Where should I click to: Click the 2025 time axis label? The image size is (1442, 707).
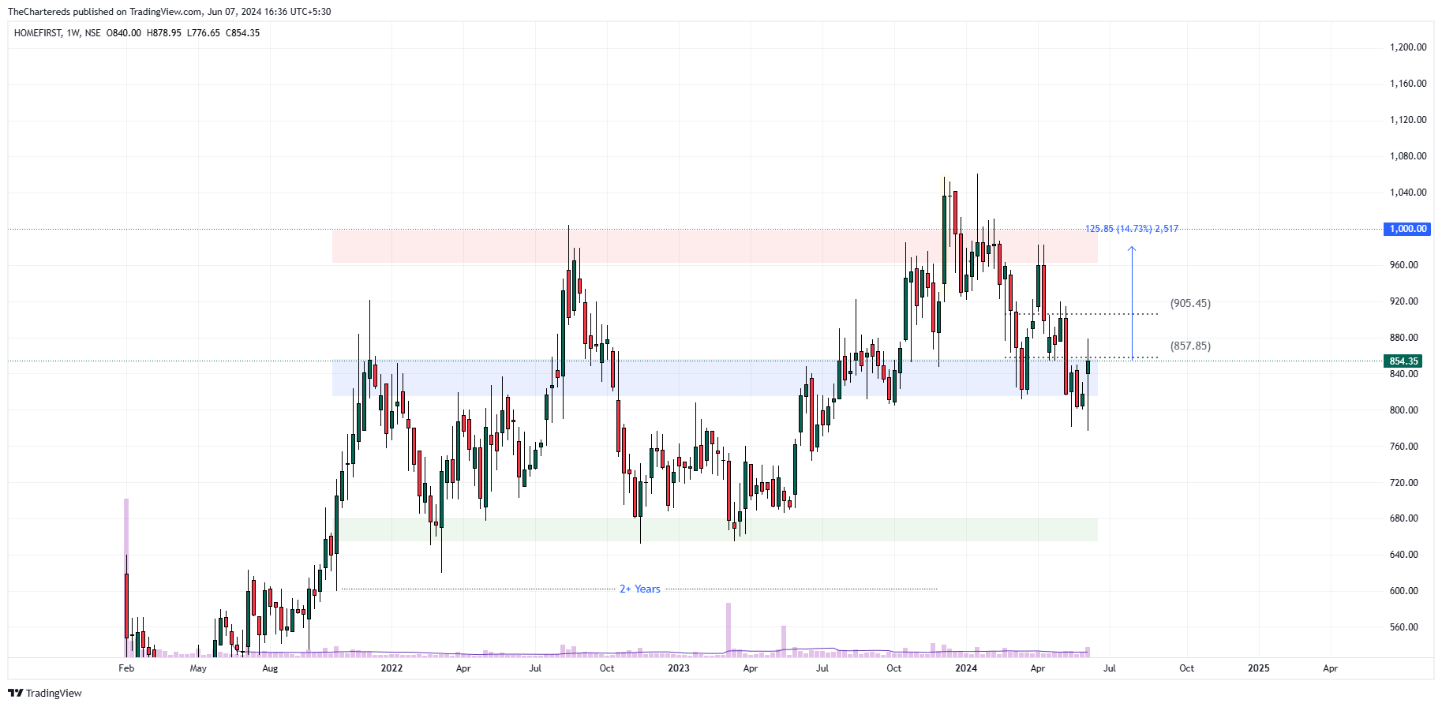pyautogui.click(x=1259, y=668)
